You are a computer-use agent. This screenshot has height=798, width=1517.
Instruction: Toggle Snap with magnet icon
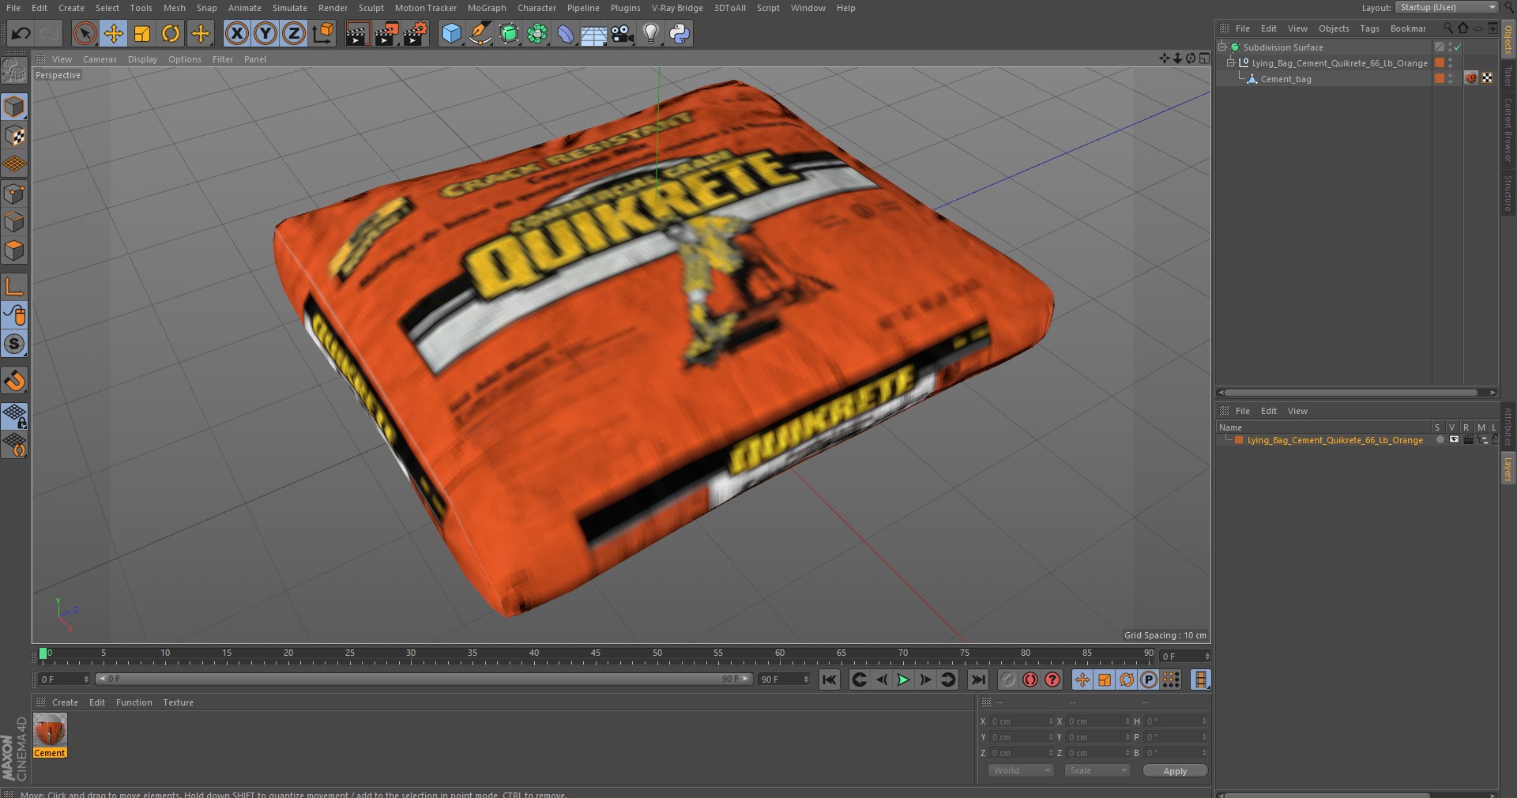[14, 381]
